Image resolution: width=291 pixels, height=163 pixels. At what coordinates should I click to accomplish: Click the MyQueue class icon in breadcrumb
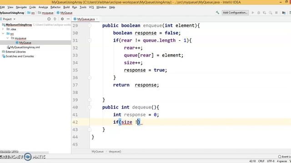pos(58,13)
